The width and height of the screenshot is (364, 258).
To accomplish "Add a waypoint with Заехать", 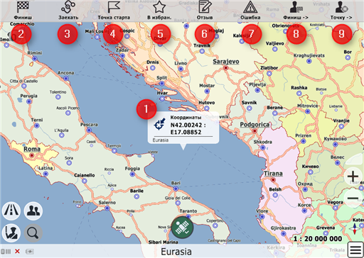I will (68, 11).
